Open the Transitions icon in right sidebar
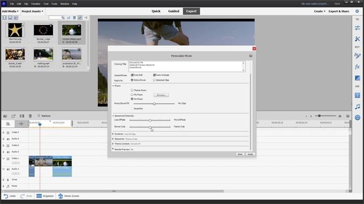The image size is (364, 204). tap(357, 78)
